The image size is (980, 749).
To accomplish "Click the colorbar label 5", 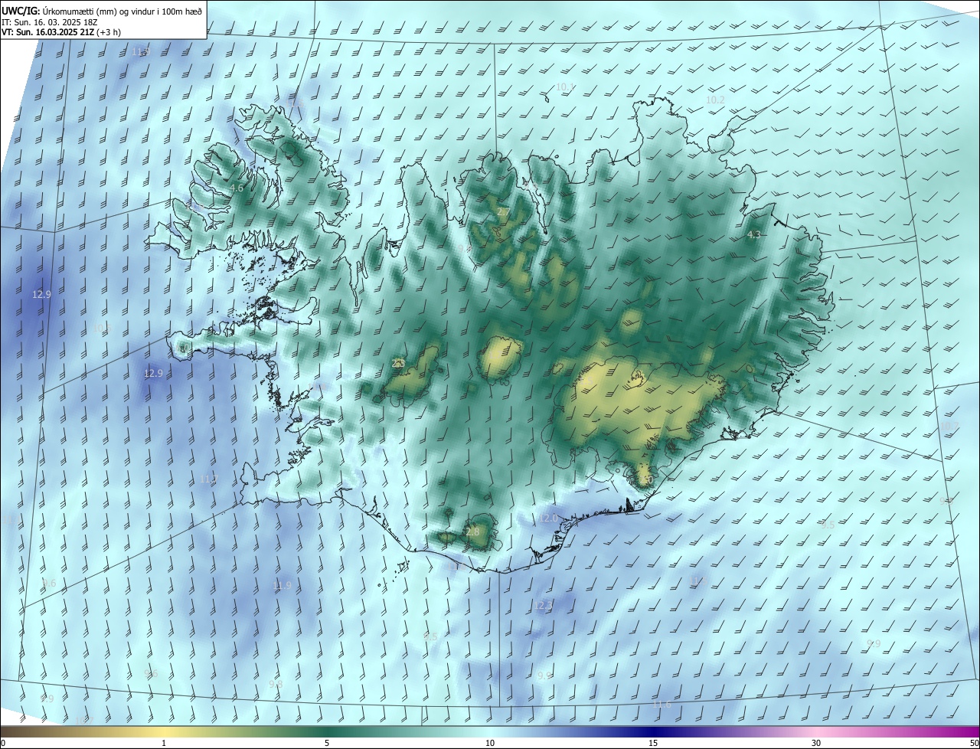I will click(x=327, y=744).
